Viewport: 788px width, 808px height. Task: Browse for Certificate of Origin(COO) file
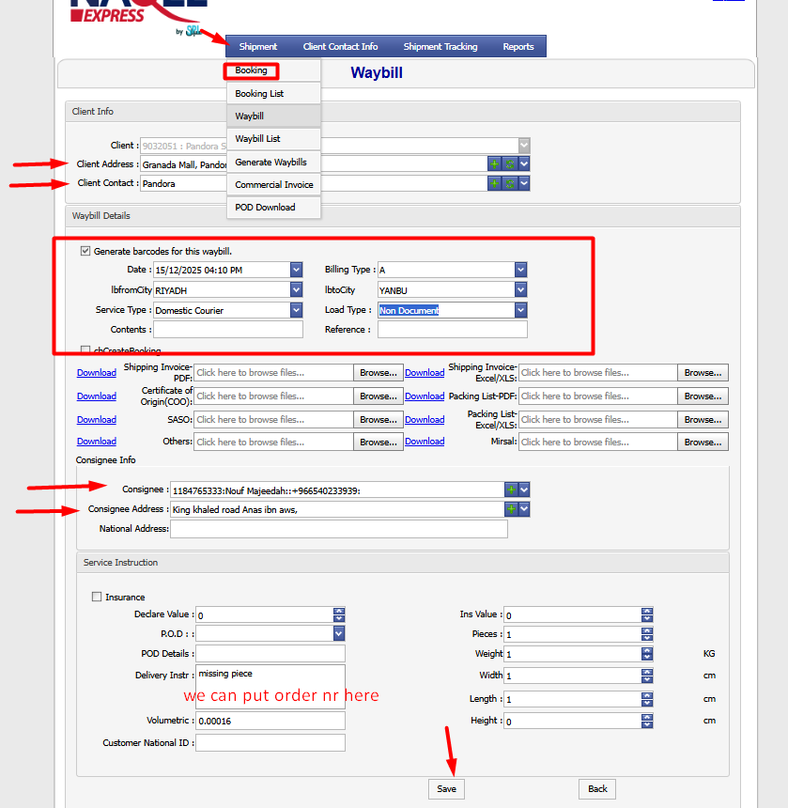(x=379, y=396)
